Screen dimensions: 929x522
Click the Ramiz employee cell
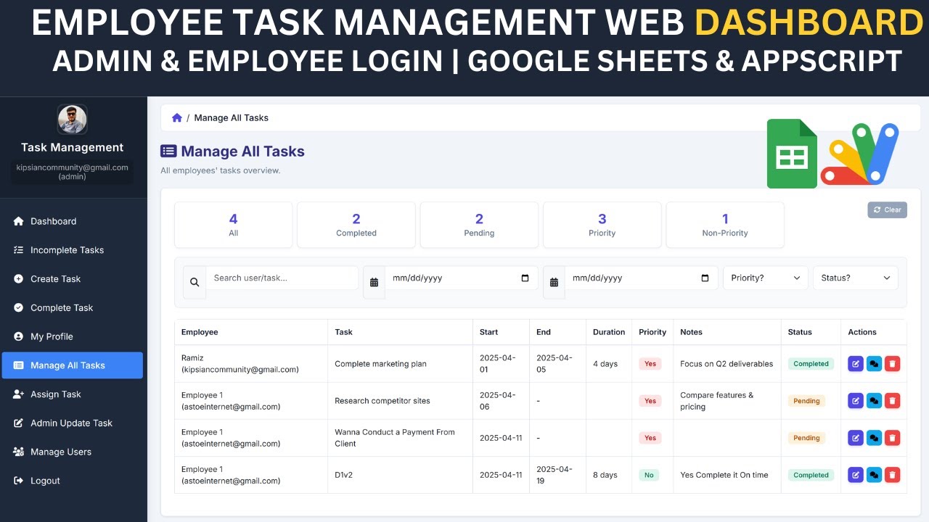(x=251, y=364)
